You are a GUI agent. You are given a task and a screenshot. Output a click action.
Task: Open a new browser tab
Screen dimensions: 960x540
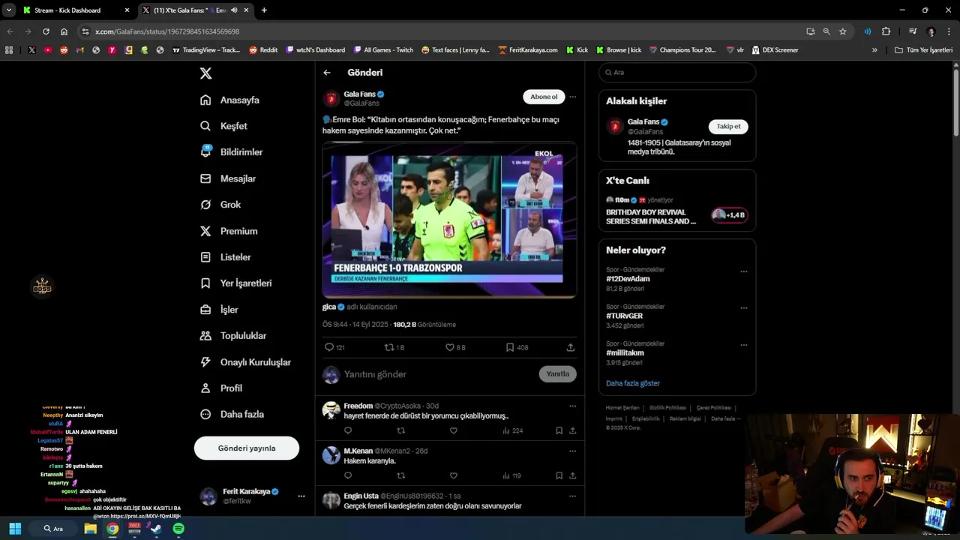[x=264, y=10]
